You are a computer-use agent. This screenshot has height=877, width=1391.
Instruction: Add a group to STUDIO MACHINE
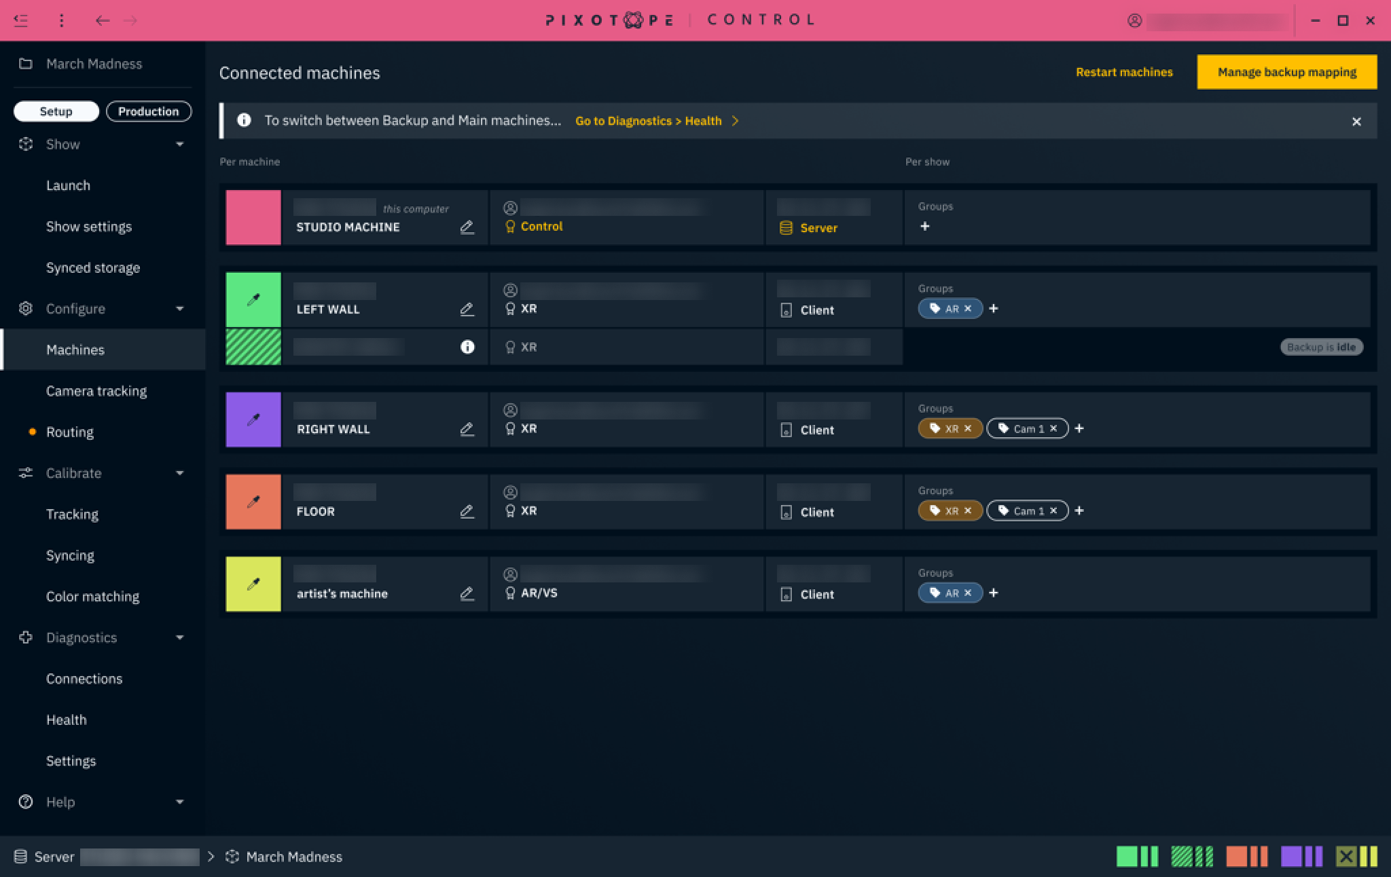coord(924,227)
